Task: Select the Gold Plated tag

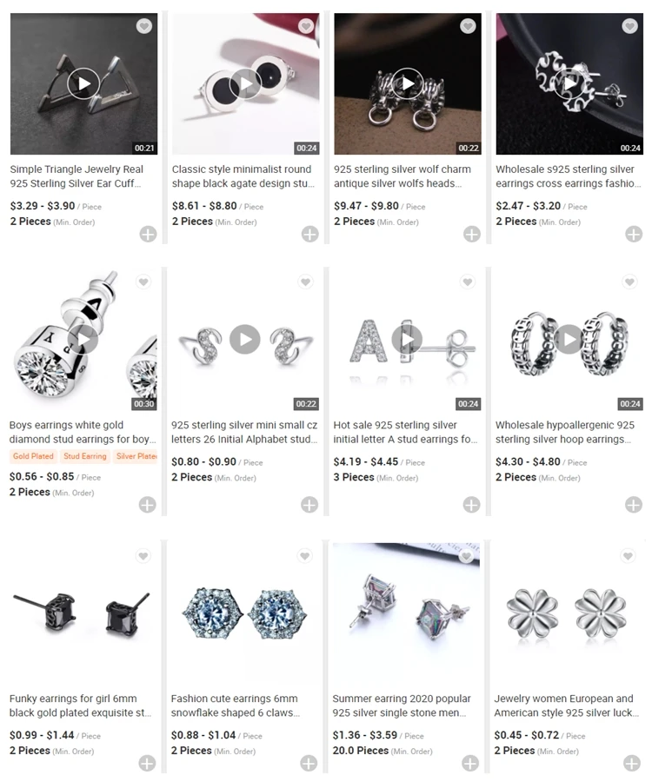Action: coord(33,456)
